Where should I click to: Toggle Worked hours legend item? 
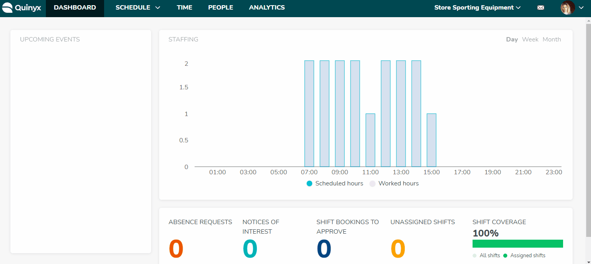click(394, 183)
